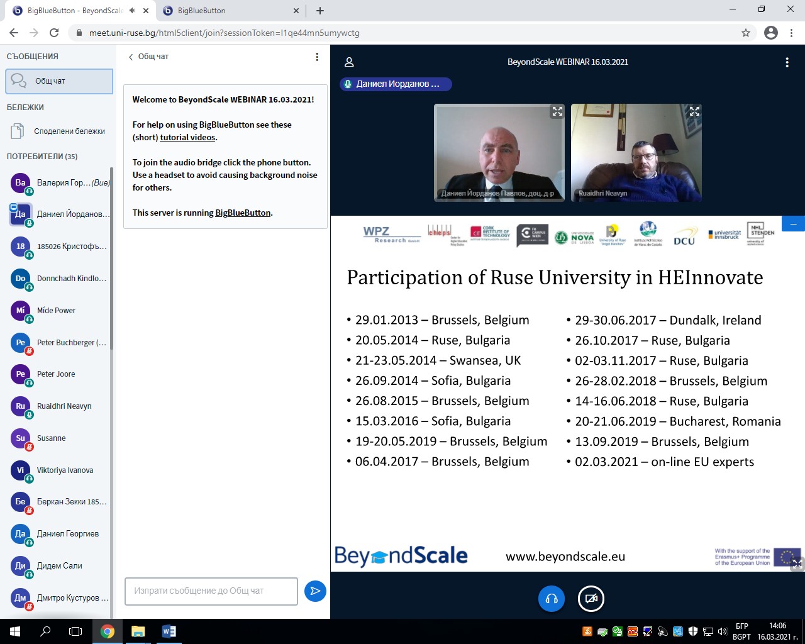Toggle the audio headset button
805x644 pixels.
(552, 599)
